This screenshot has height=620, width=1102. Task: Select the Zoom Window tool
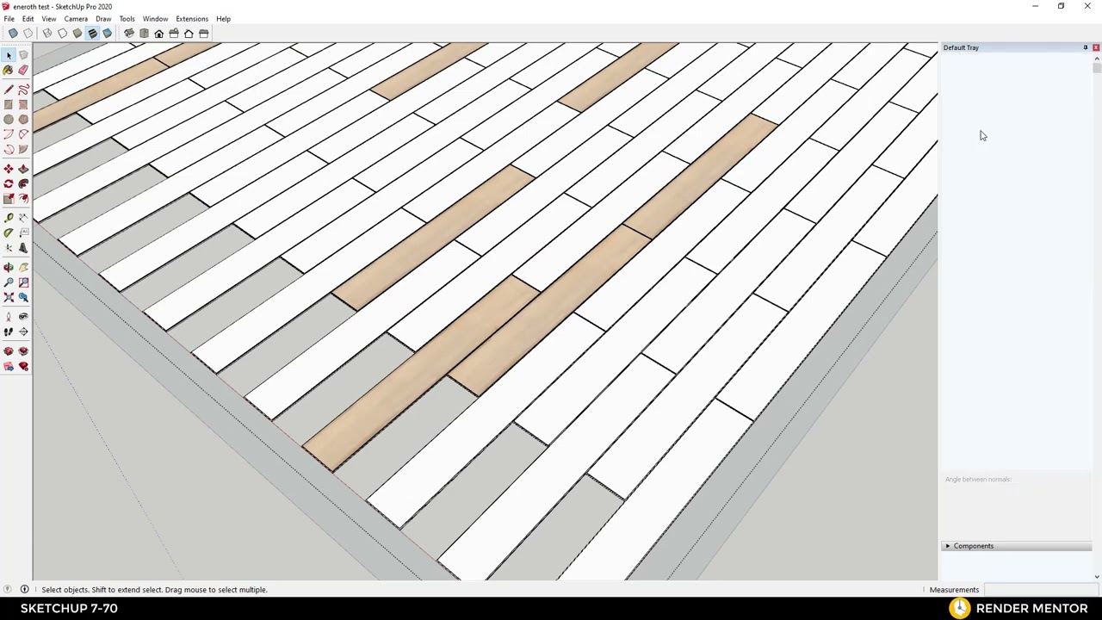click(x=23, y=282)
